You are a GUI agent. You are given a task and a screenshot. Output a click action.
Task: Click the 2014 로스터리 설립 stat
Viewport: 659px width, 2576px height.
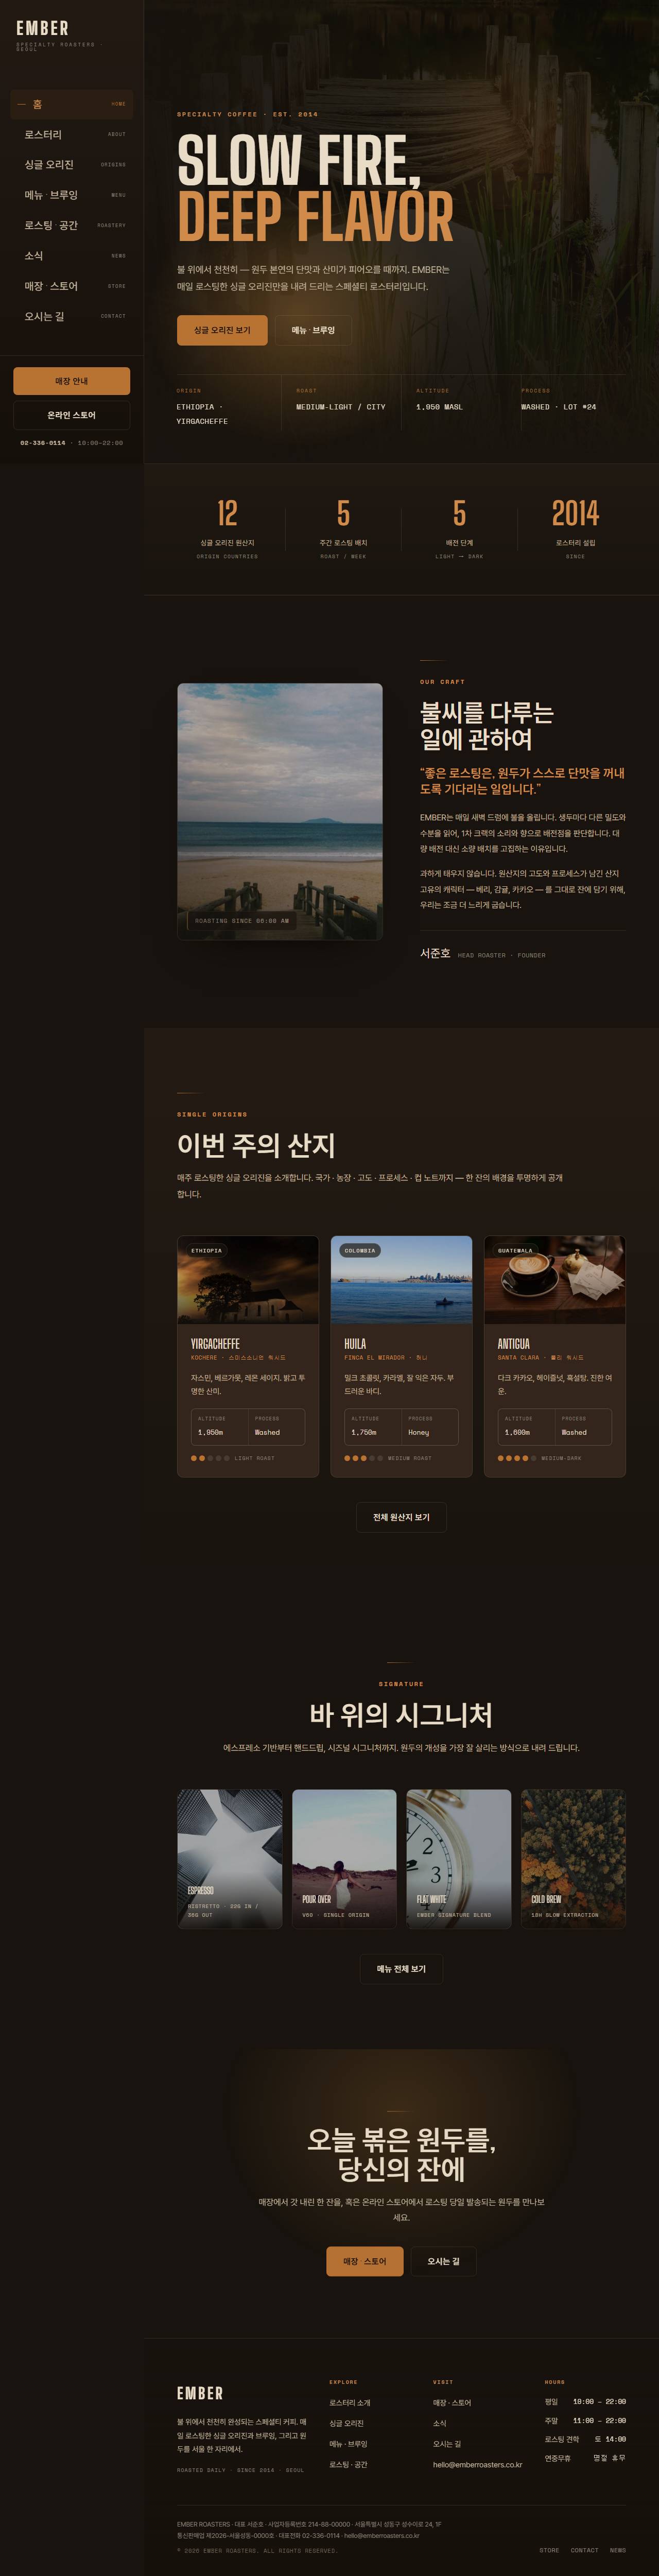(575, 528)
